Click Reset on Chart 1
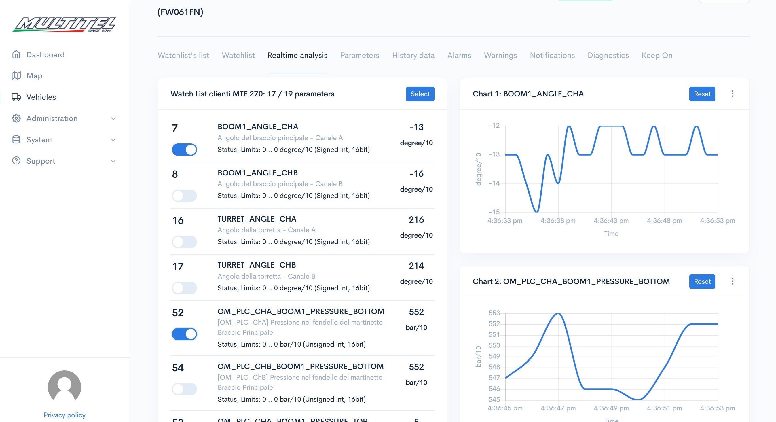 tap(702, 94)
